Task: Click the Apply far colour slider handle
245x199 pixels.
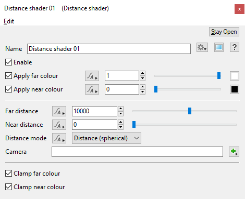Action: [219, 76]
